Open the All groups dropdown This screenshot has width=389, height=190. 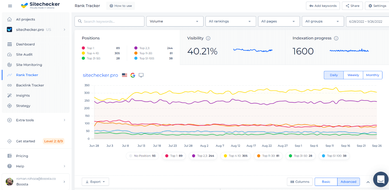323,21
